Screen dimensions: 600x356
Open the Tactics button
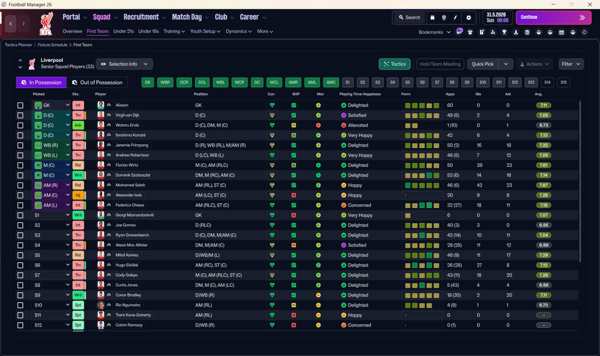tap(395, 64)
